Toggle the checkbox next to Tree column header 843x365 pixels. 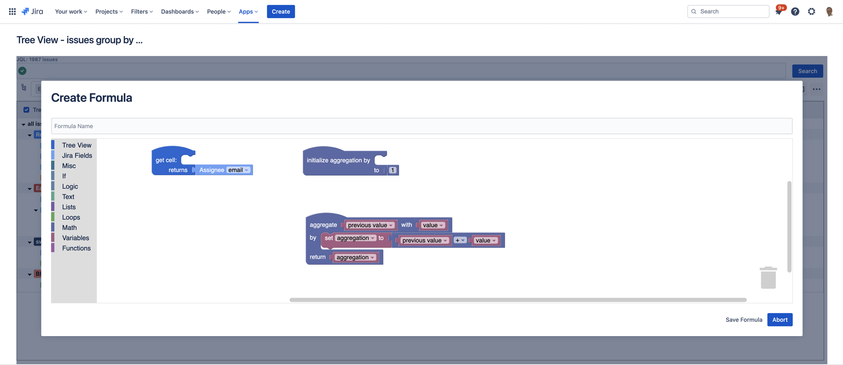(26, 109)
